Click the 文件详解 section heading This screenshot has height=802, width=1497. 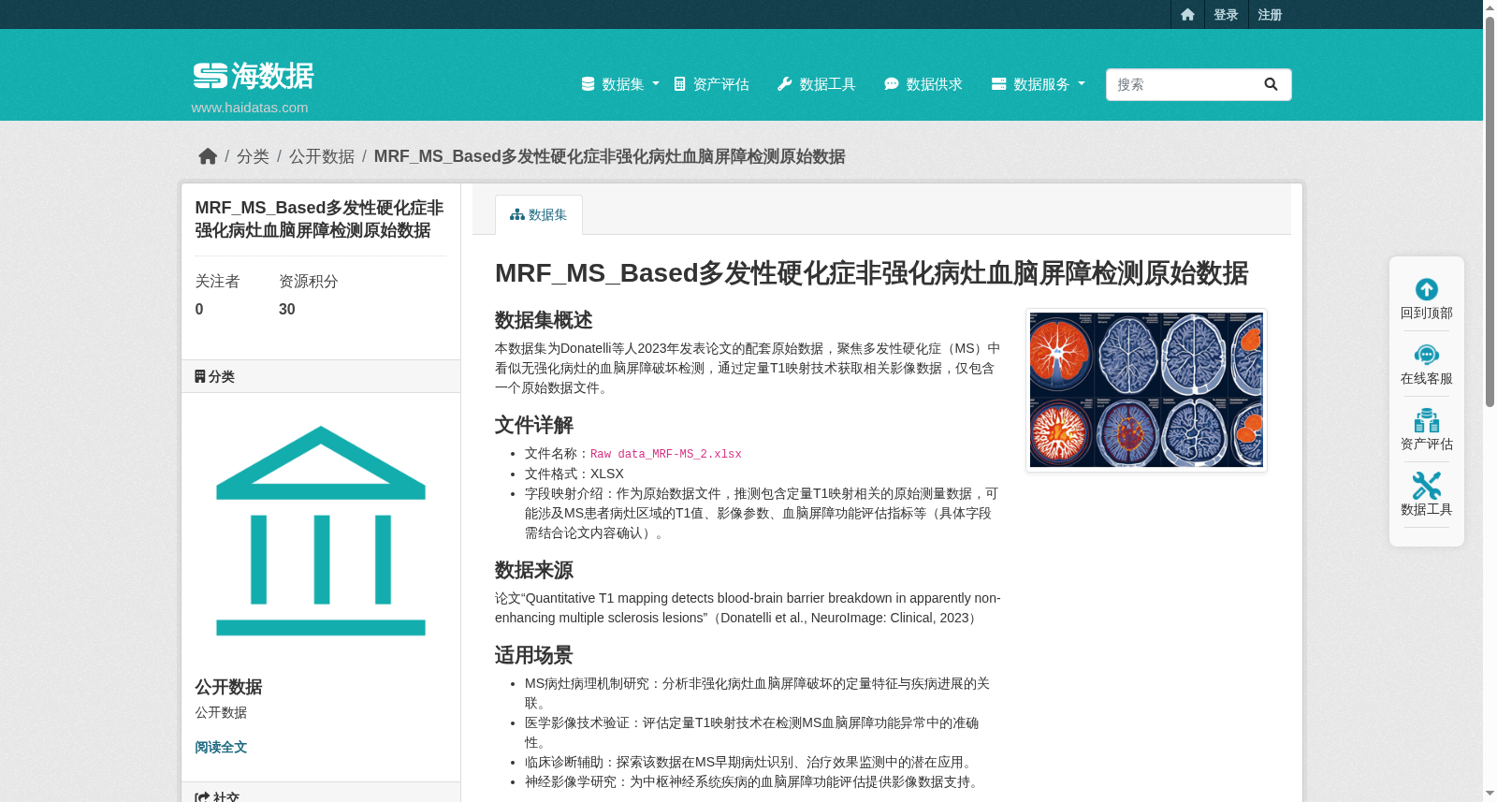click(x=534, y=425)
